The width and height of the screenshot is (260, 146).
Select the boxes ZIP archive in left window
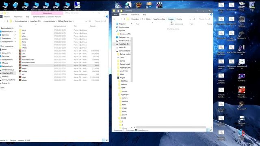click(x=59, y=51)
